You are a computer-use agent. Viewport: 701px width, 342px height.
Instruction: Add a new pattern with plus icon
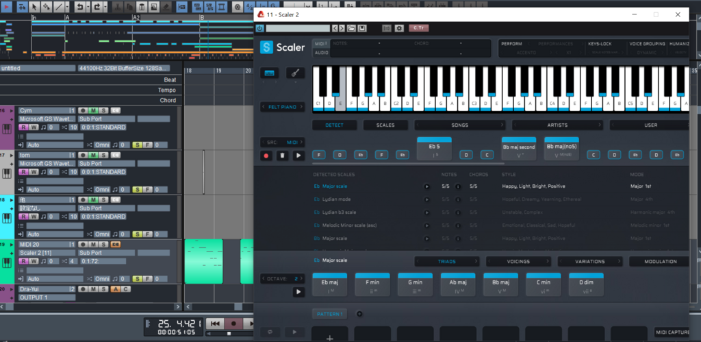click(359, 315)
